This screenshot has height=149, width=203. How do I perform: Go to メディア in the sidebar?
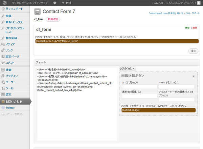(10, 44)
